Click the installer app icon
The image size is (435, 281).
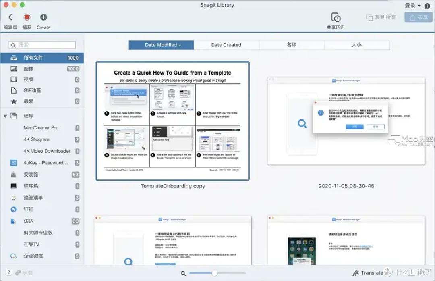click(14, 175)
